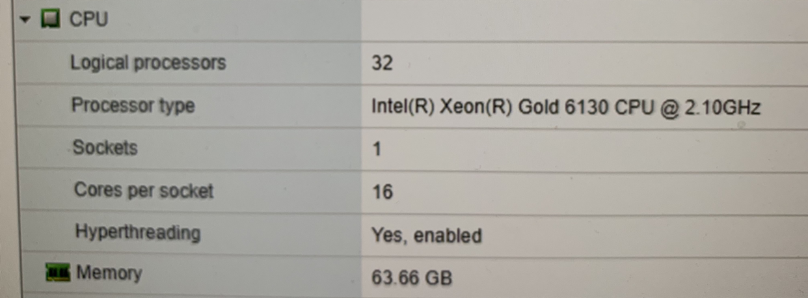The image size is (808, 298).
Task: Click the Processor type label
Action: click(133, 105)
